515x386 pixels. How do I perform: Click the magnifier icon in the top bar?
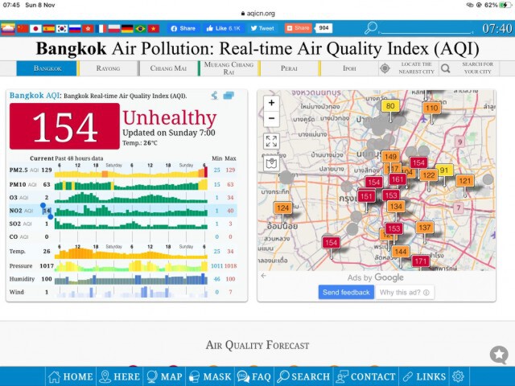pos(371,28)
